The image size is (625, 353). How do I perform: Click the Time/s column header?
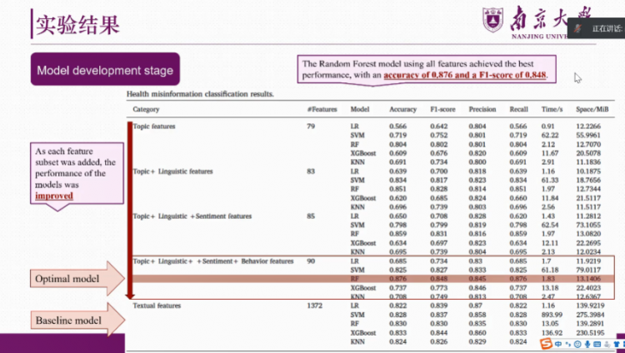552,109
